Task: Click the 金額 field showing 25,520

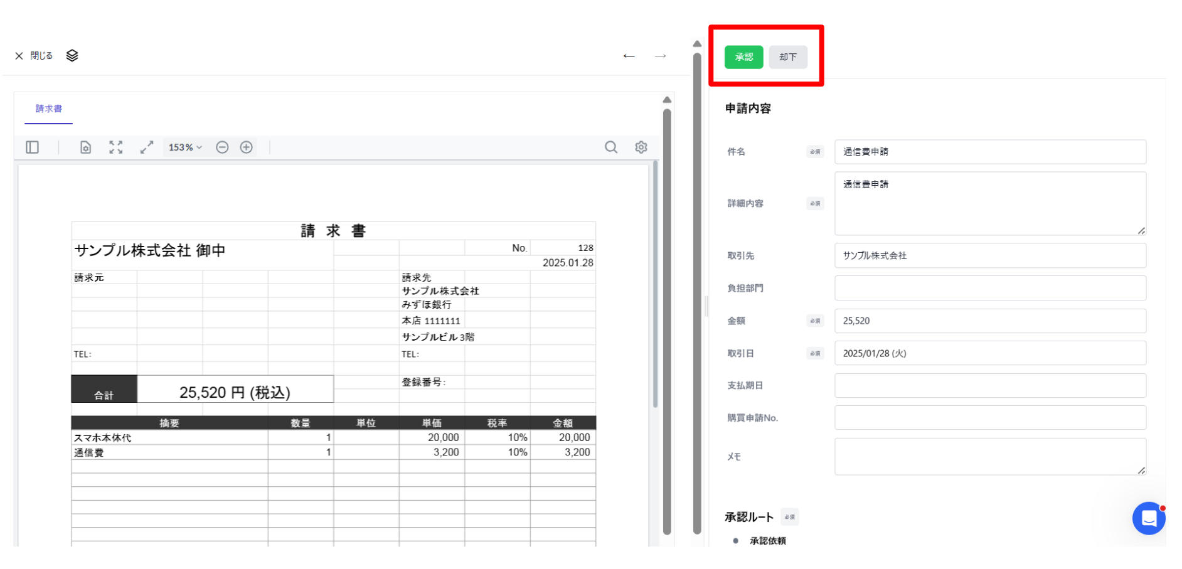Action: [x=990, y=321]
